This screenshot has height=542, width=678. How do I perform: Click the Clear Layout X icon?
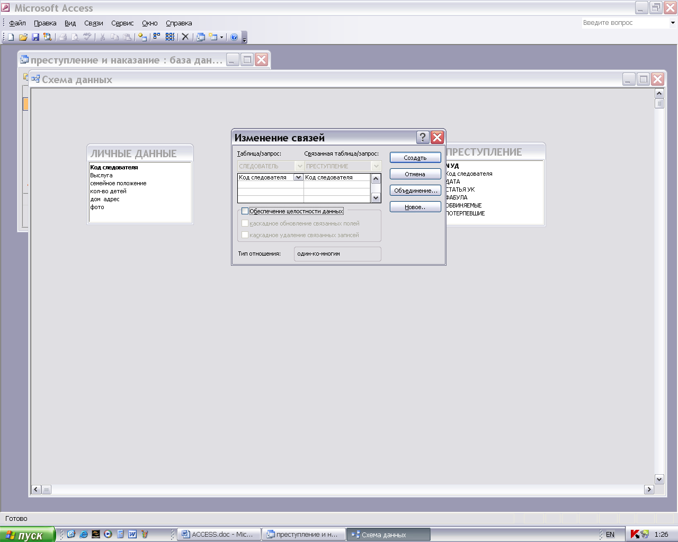tap(185, 37)
